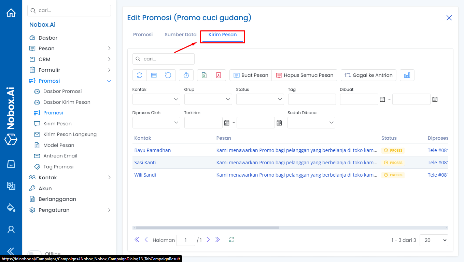Screen dimensions: 464x262
Task: Change page size dropdown to another value
Action: pos(434,240)
